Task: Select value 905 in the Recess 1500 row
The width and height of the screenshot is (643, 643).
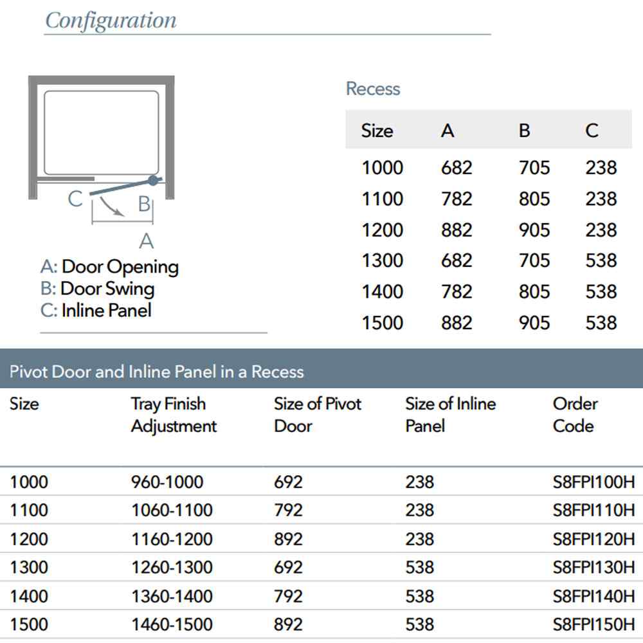Action: (x=534, y=323)
